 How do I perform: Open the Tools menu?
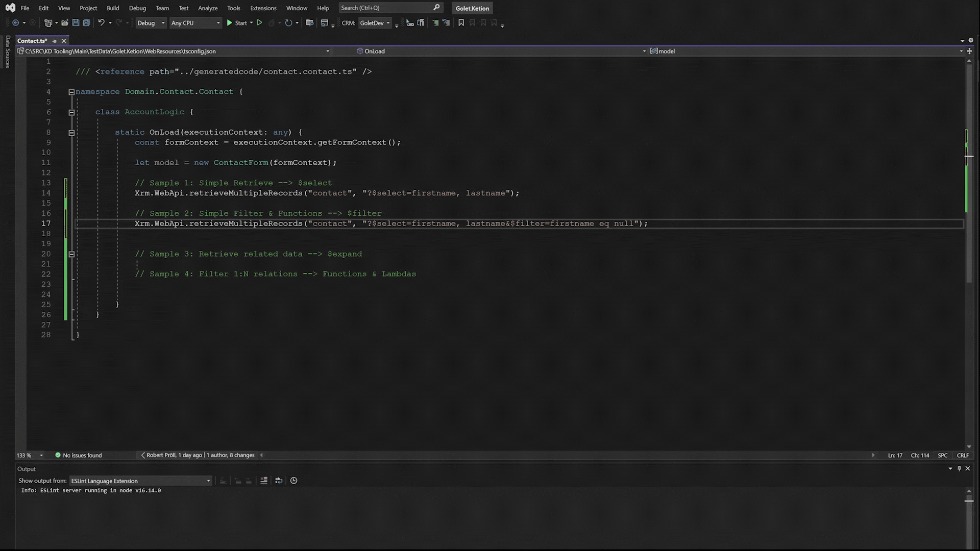[x=234, y=8]
